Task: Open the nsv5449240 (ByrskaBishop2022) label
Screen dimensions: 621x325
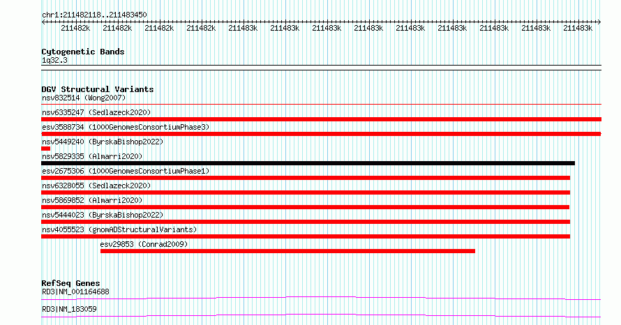Action: click(x=103, y=142)
